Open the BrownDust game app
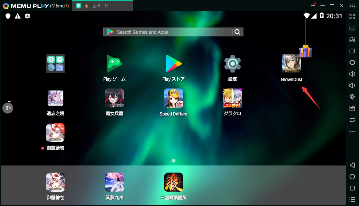 point(292,64)
